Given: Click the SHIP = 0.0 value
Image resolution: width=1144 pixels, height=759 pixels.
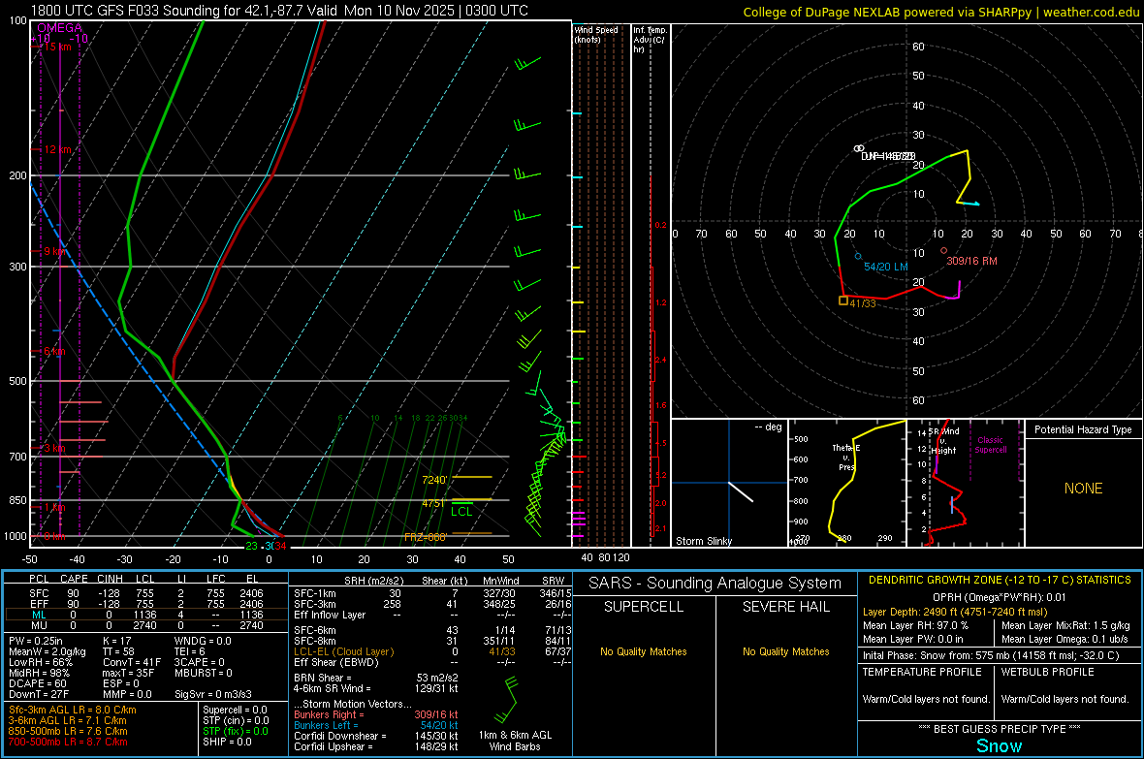Looking at the screenshot, I should coord(227,742).
